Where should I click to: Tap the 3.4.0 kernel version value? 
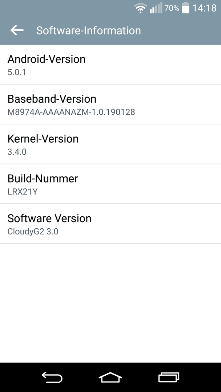pos(17,152)
